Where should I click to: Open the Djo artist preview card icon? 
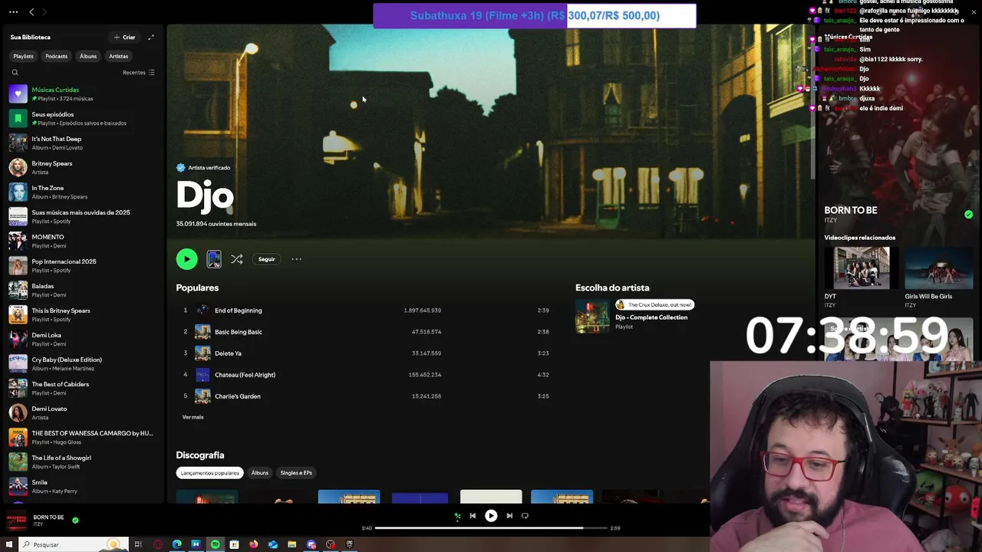tap(214, 259)
